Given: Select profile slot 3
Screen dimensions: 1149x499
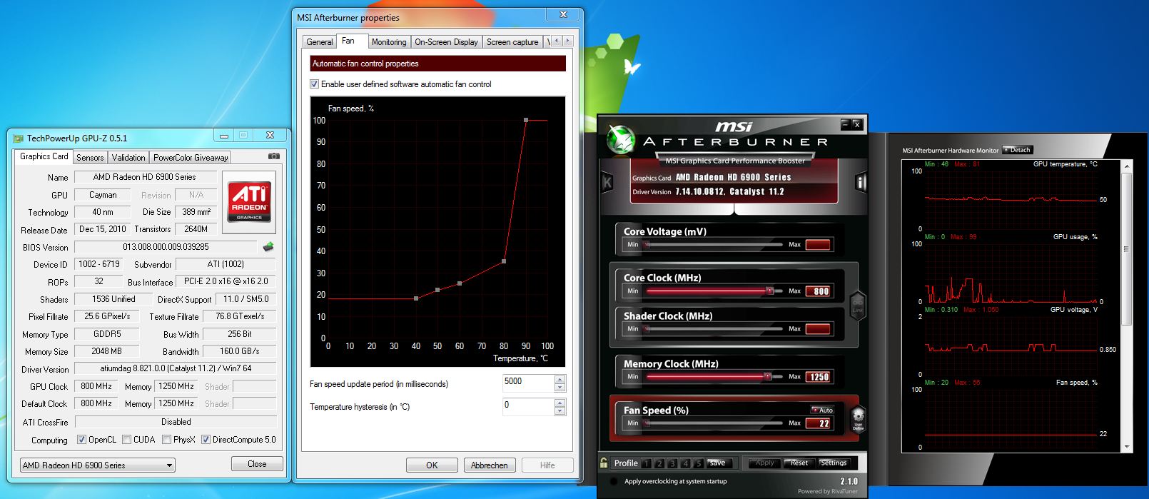Looking at the screenshot, I should (672, 463).
